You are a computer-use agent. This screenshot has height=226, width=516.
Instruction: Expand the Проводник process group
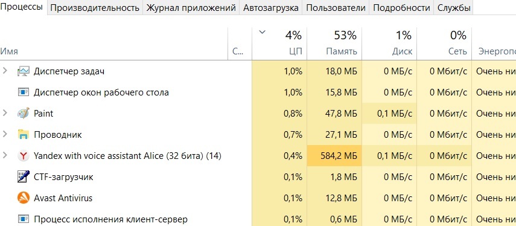[x=5, y=134]
